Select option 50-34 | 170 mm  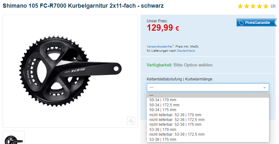point(208,100)
